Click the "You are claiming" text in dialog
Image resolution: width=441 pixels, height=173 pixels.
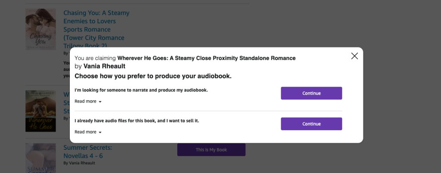coord(95,58)
